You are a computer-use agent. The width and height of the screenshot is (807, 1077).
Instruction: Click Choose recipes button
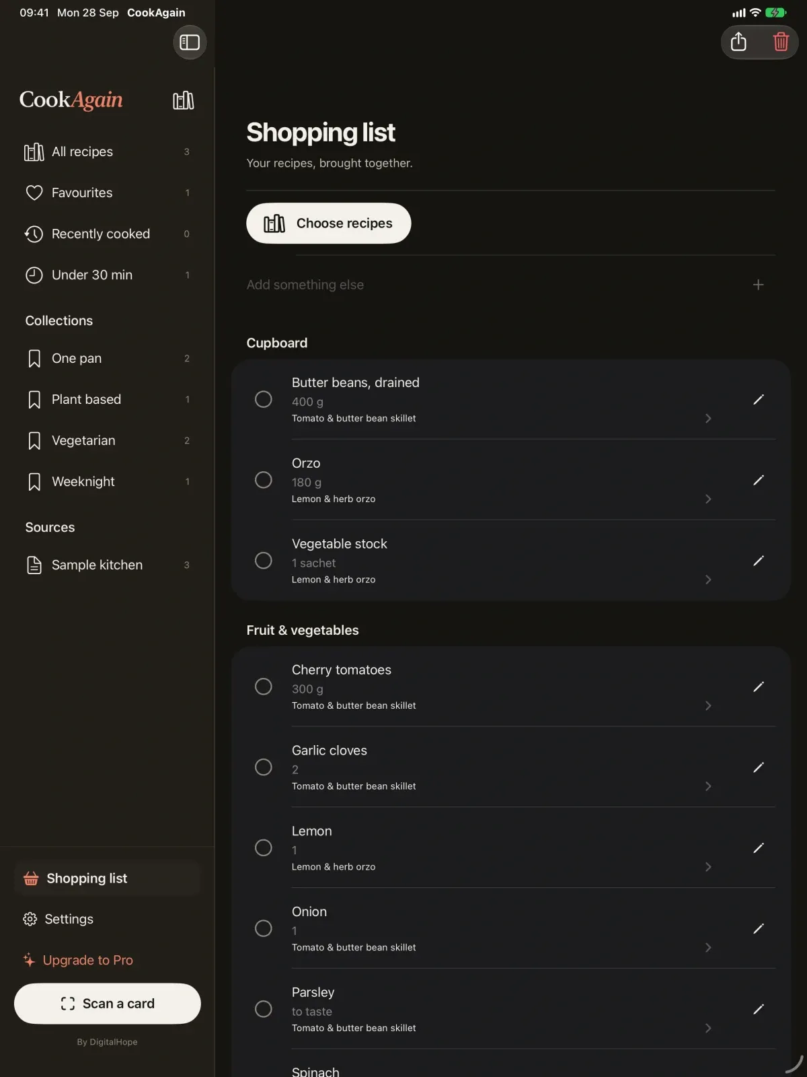[x=329, y=223]
